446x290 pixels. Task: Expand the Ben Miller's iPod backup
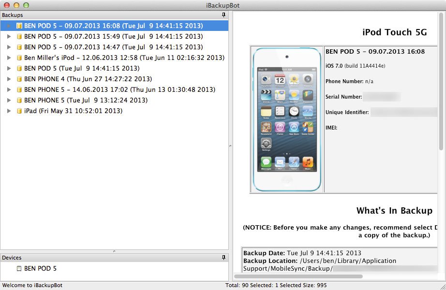click(x=9, y=58)
